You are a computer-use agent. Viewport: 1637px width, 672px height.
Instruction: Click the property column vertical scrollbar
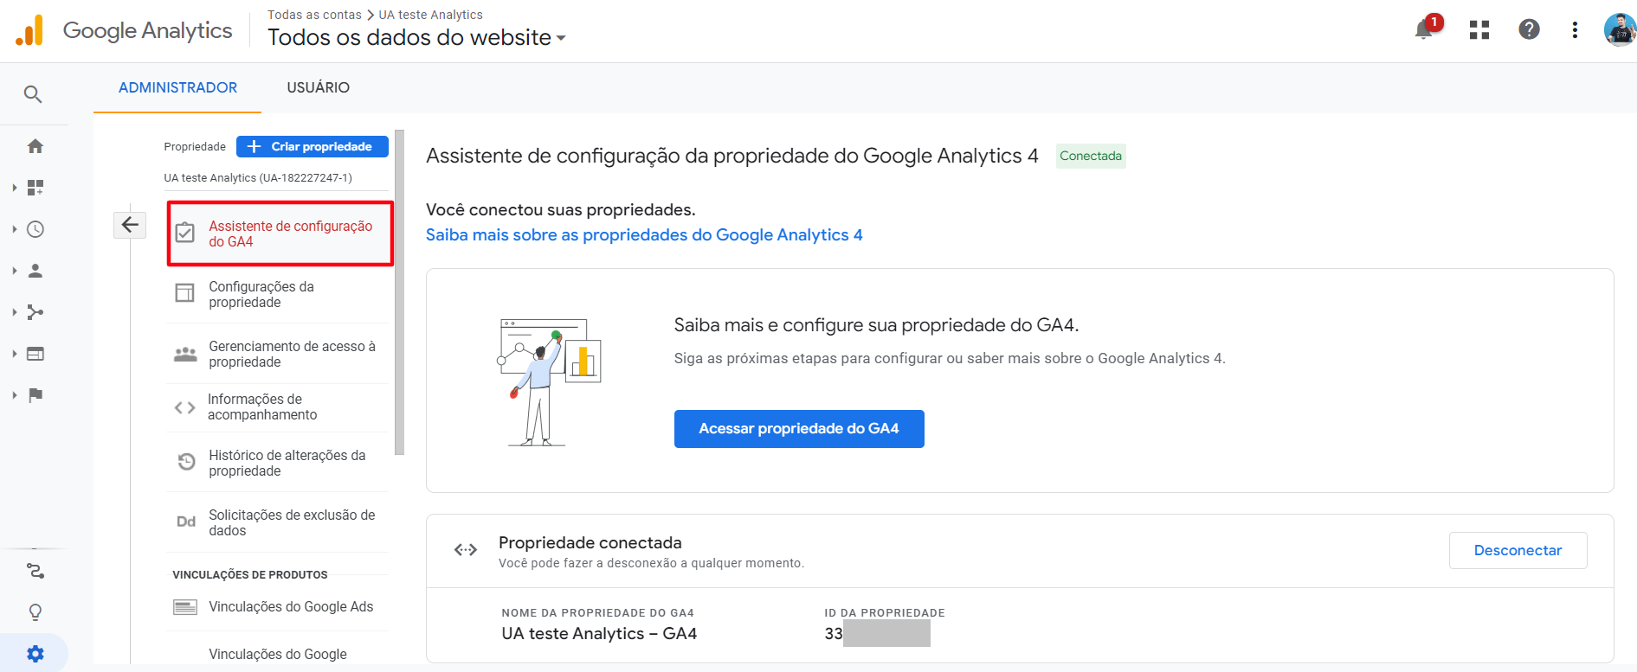click(x=399, y=292)
